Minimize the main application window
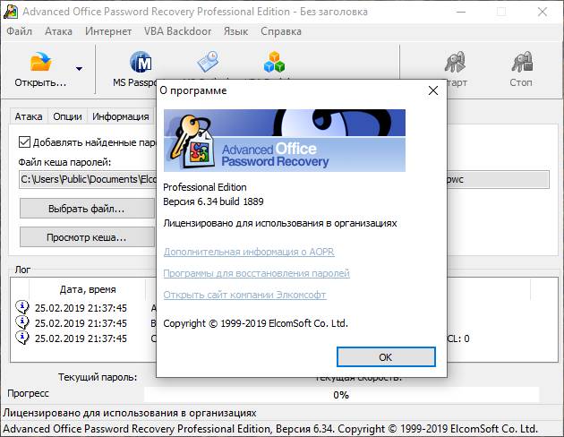 [461, 12]
